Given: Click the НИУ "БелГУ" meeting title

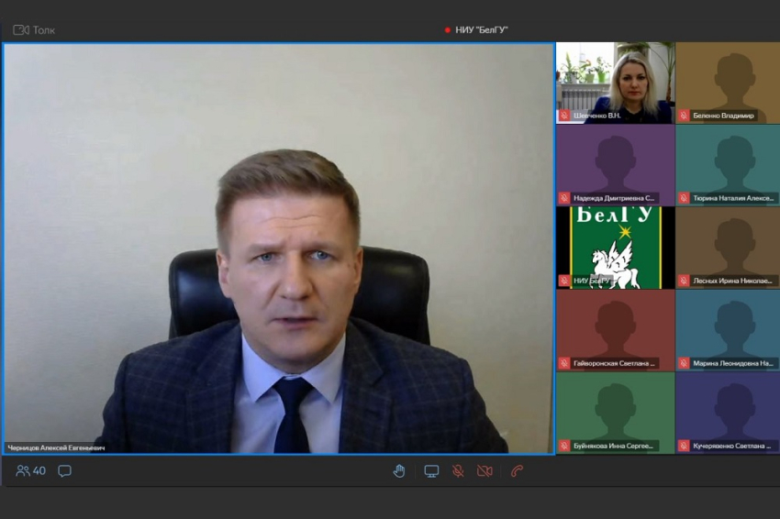Looking at the screenshot, I should click(482, 30).
